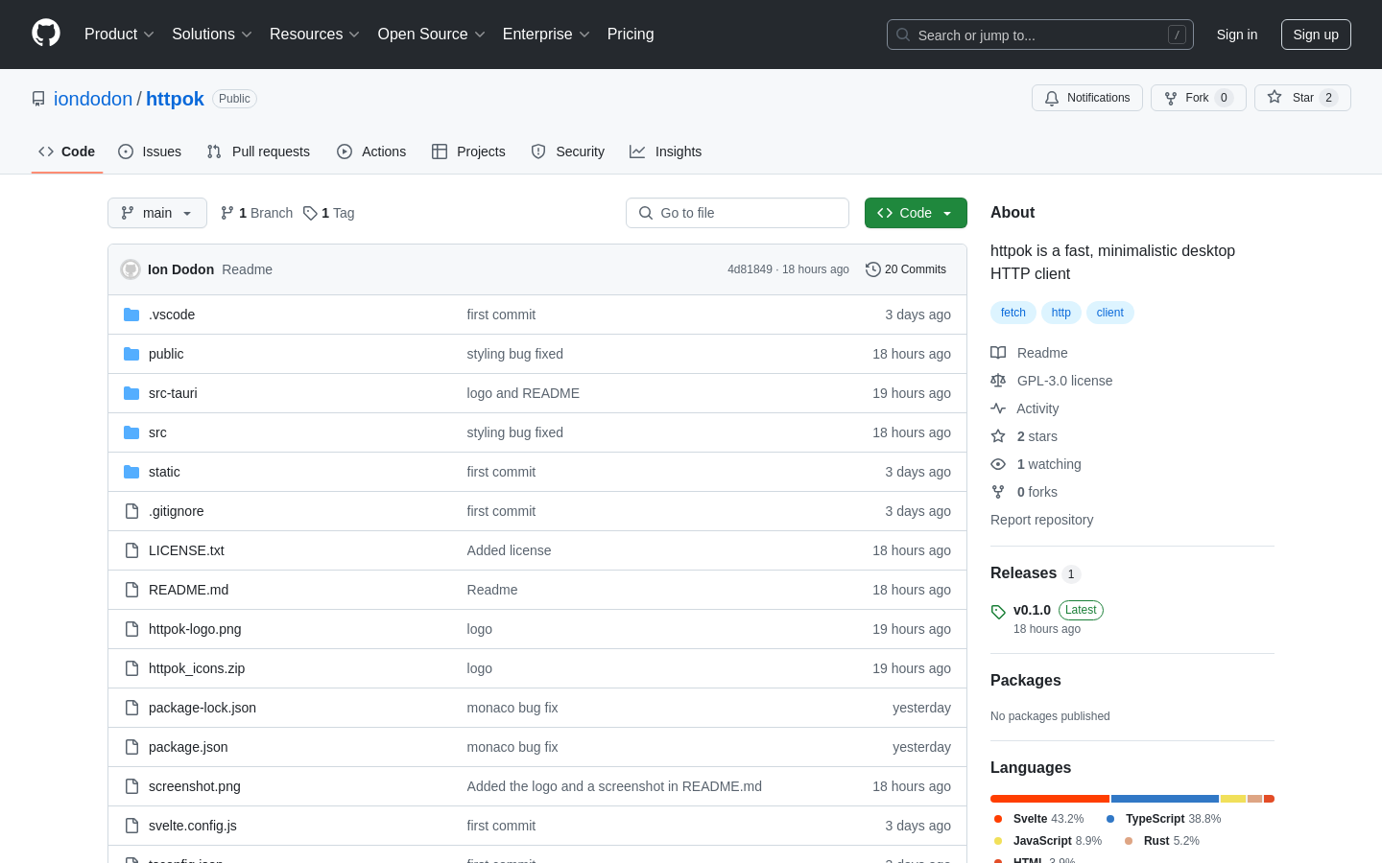This screenshot has width=1382, height=863.
Task: Select the client topic tag
Action: point(1110,313)
